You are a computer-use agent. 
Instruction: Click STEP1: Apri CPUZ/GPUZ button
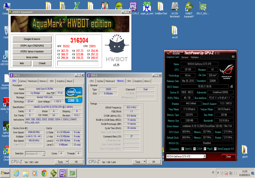click(32, 46)
